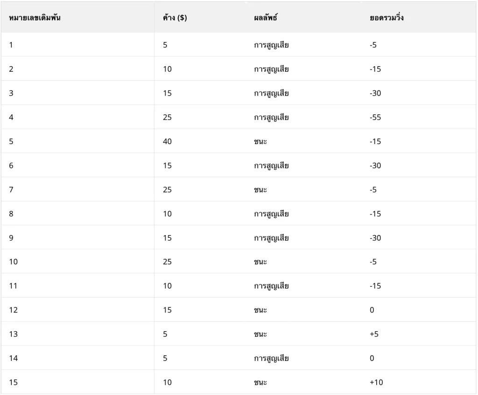This screenshot has width=478, height=395.
Task: Select the การสูญเสีย result for bet 14
Action: coord(271,359)
